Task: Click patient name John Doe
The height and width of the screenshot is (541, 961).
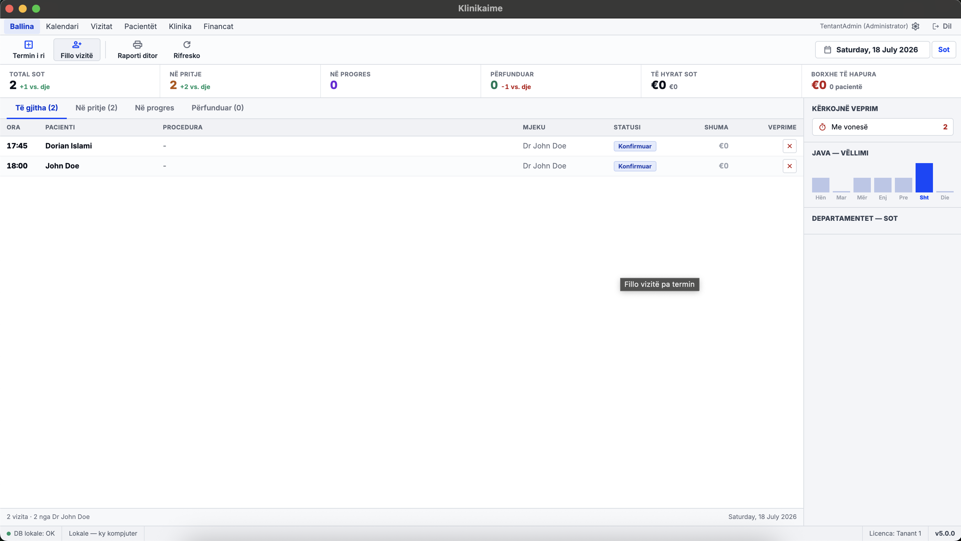Action: (x=62, y=166)
